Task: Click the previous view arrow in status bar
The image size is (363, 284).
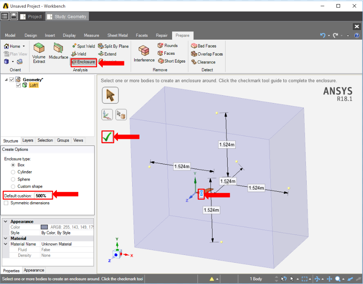Action: [350, 279]
